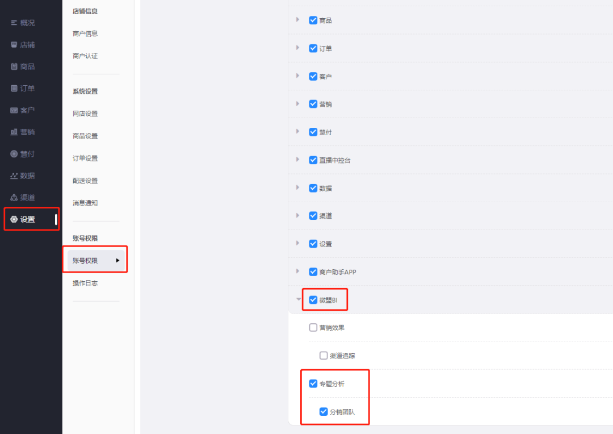Viewport: 613px width, 434px height.
Task: Enable the 渠道追踪 checkbox
Action: [x=324, y=356]
